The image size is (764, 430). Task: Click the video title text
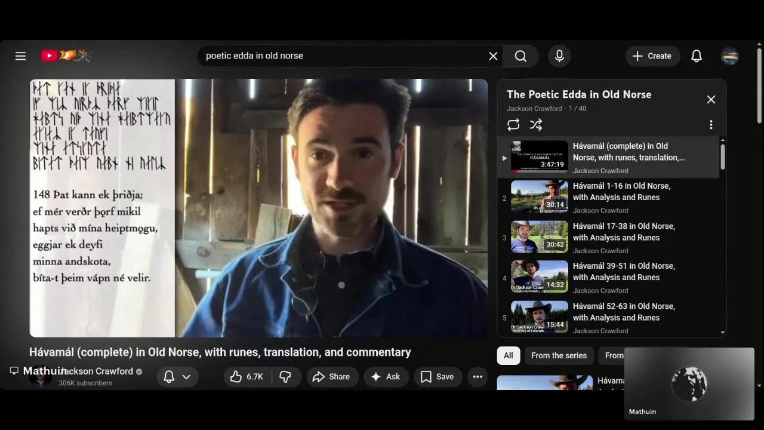(x=220, y=352)
